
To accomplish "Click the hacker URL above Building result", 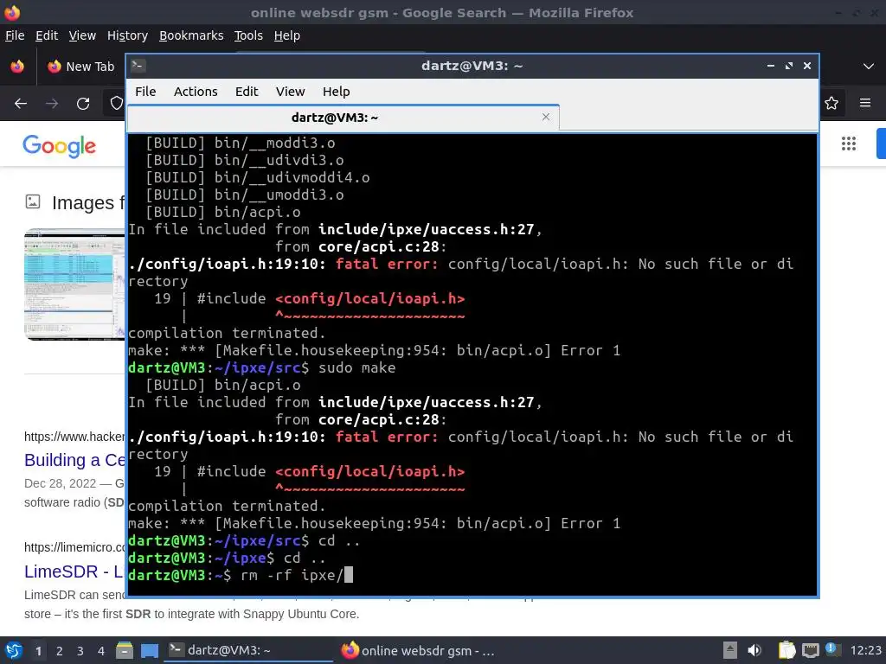I will click(74, 437).
